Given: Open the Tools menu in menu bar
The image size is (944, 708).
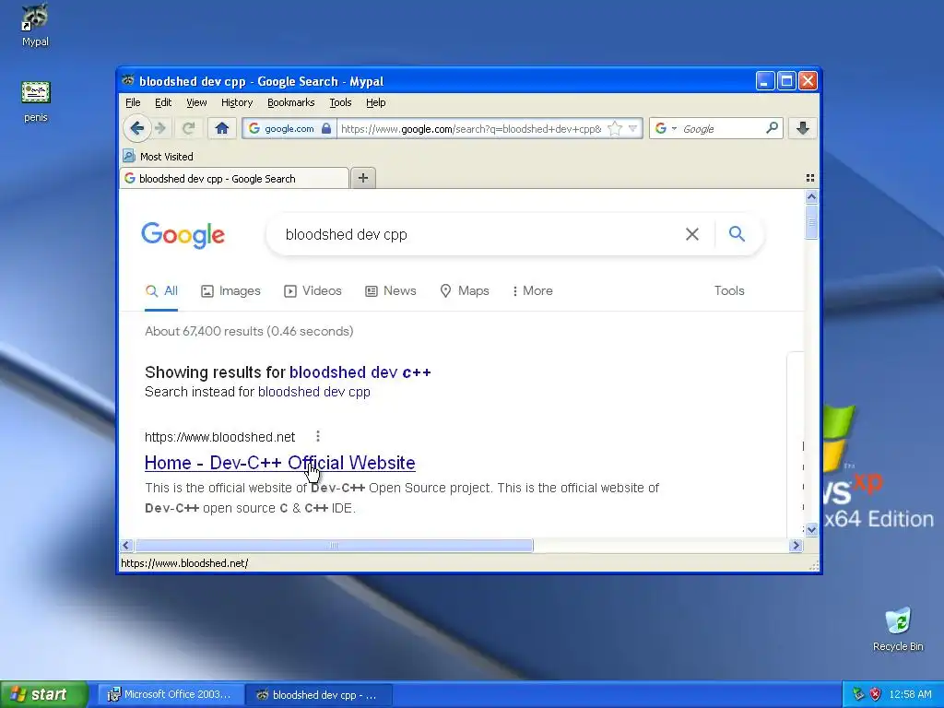Looking at the screenshot, I should pos(340,102).
